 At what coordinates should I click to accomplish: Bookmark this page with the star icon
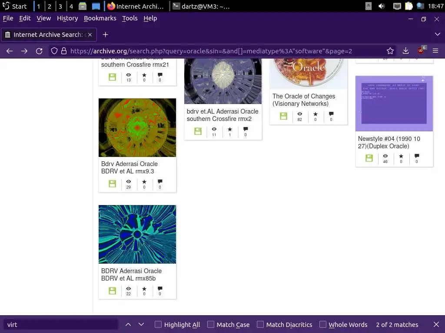click(x=390, y=51)
